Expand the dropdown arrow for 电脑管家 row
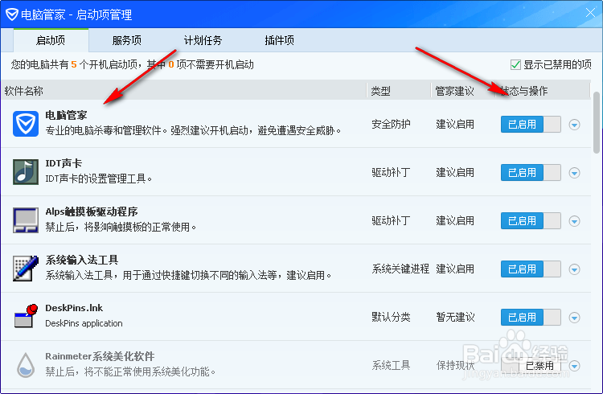Screen dimensions: 603x394 click(x=575, y=125)
